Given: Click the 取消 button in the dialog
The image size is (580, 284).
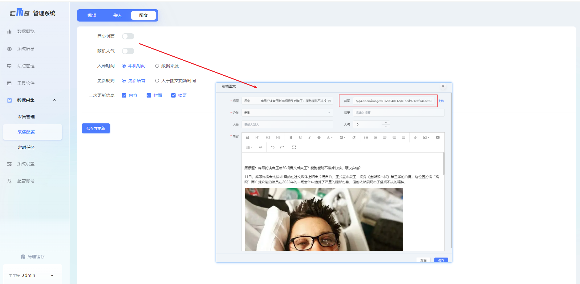Looking at the screenshot, I should (x=424, y=261).
